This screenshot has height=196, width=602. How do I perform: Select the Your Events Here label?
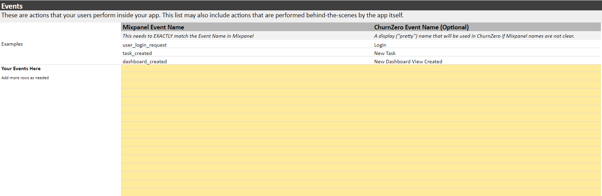pyautogui.click(x=21, y=68)
